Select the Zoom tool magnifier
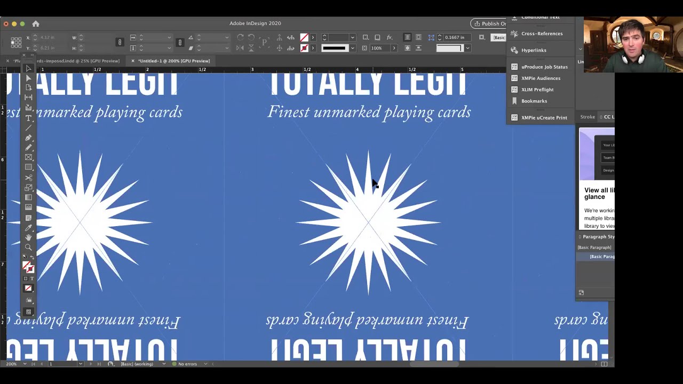 click(28, 247)
